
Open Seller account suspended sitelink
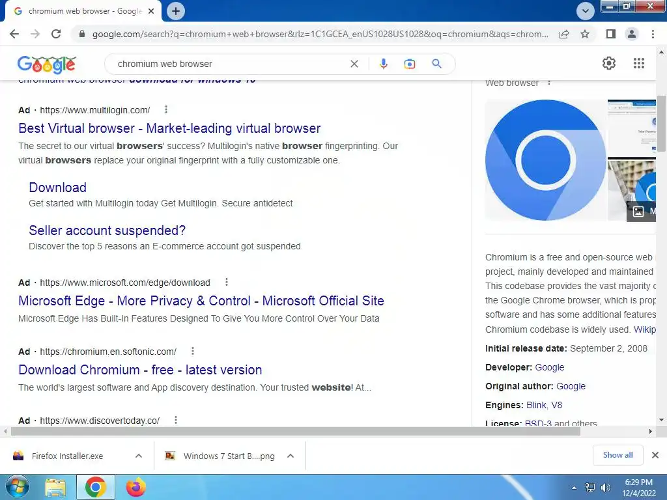107,230
